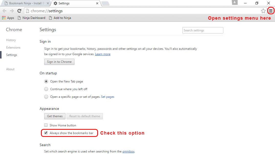Restore down the Chrome window

[x=257, y=3]
